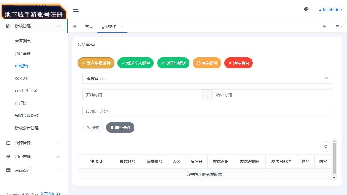Click the 没有找到匹配的记录 message
The height and width of the screenshot is (195, 347).
205,174
